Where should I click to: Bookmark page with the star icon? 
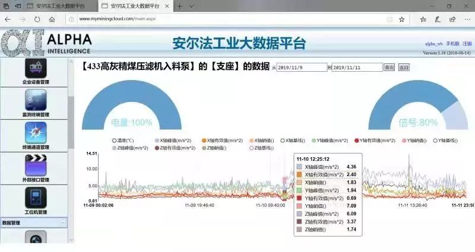pyautogui.click(x=402, y=19)
